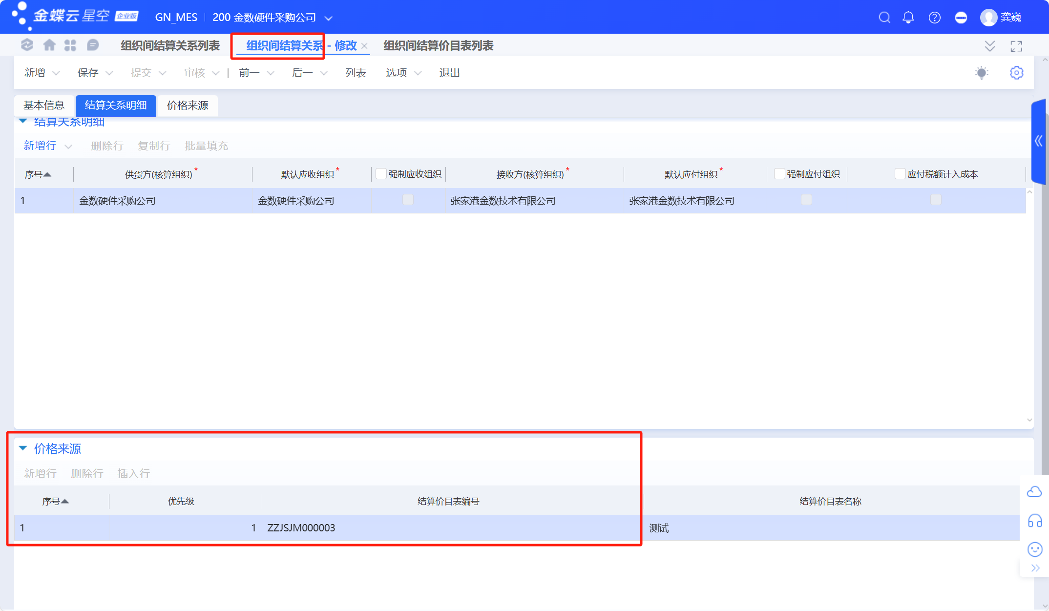The width and height of the screenshot is (1049, 611).
Task: Click the Kingdee 金蝶云星空 logo
Action: pyautogui.click(x=75, y=16)
